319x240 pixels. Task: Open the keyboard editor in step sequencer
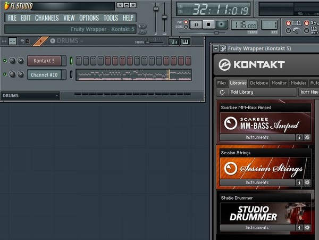pos(185,42)
